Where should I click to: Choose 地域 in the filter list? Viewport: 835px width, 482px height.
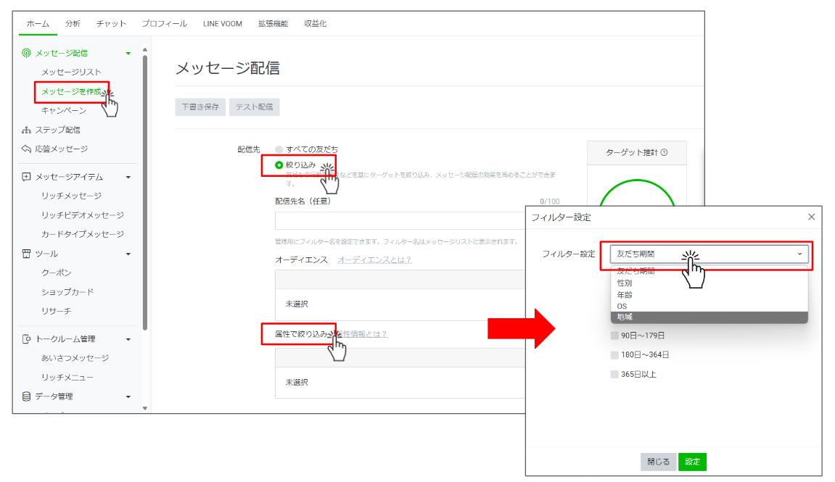point(709,317)
